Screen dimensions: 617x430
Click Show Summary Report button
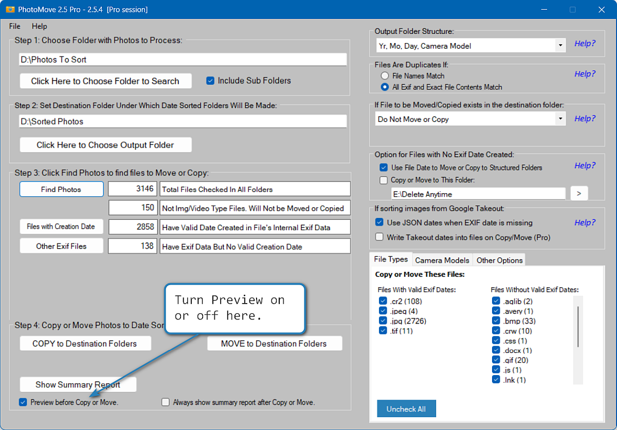[78, 385]
